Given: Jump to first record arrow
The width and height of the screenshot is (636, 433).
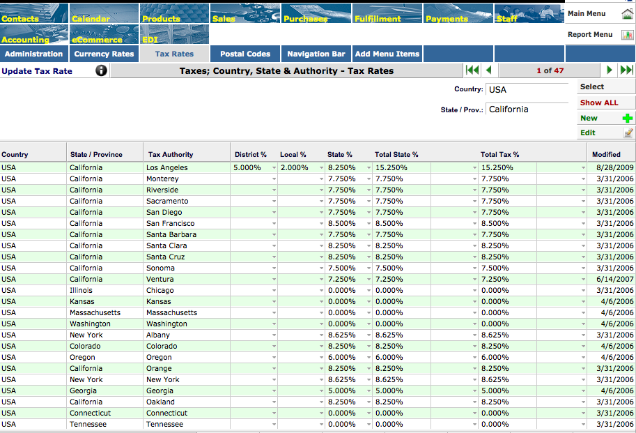Looking at the screenshot, I should point(472,70).
